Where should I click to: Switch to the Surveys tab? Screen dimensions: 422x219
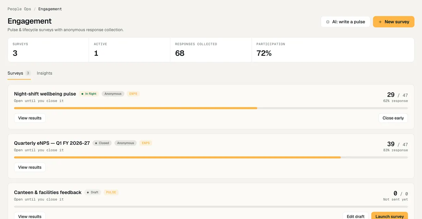click(x=19, y=73)
